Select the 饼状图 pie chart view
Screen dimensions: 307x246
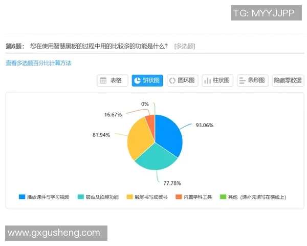click(x=147, y=80)
